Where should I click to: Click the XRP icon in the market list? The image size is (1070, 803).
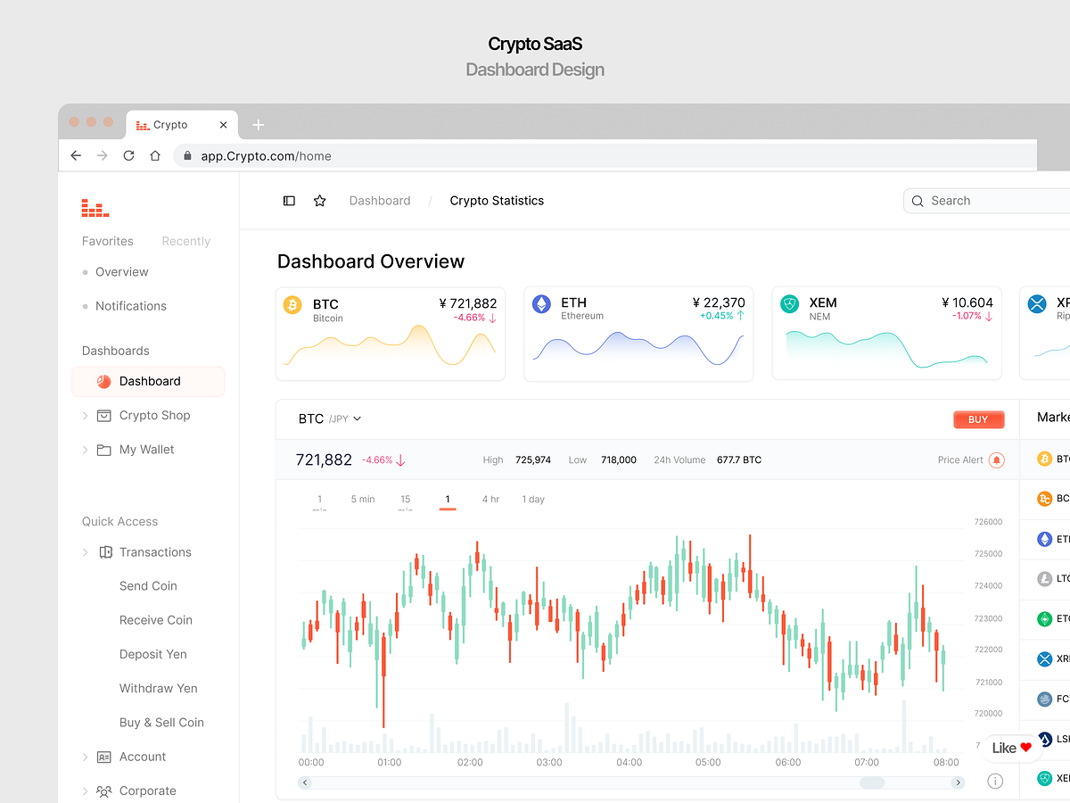coord(1044,658)
